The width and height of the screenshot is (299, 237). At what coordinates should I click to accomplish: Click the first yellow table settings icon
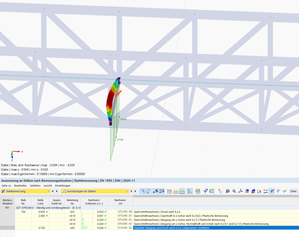coord(175,191)
